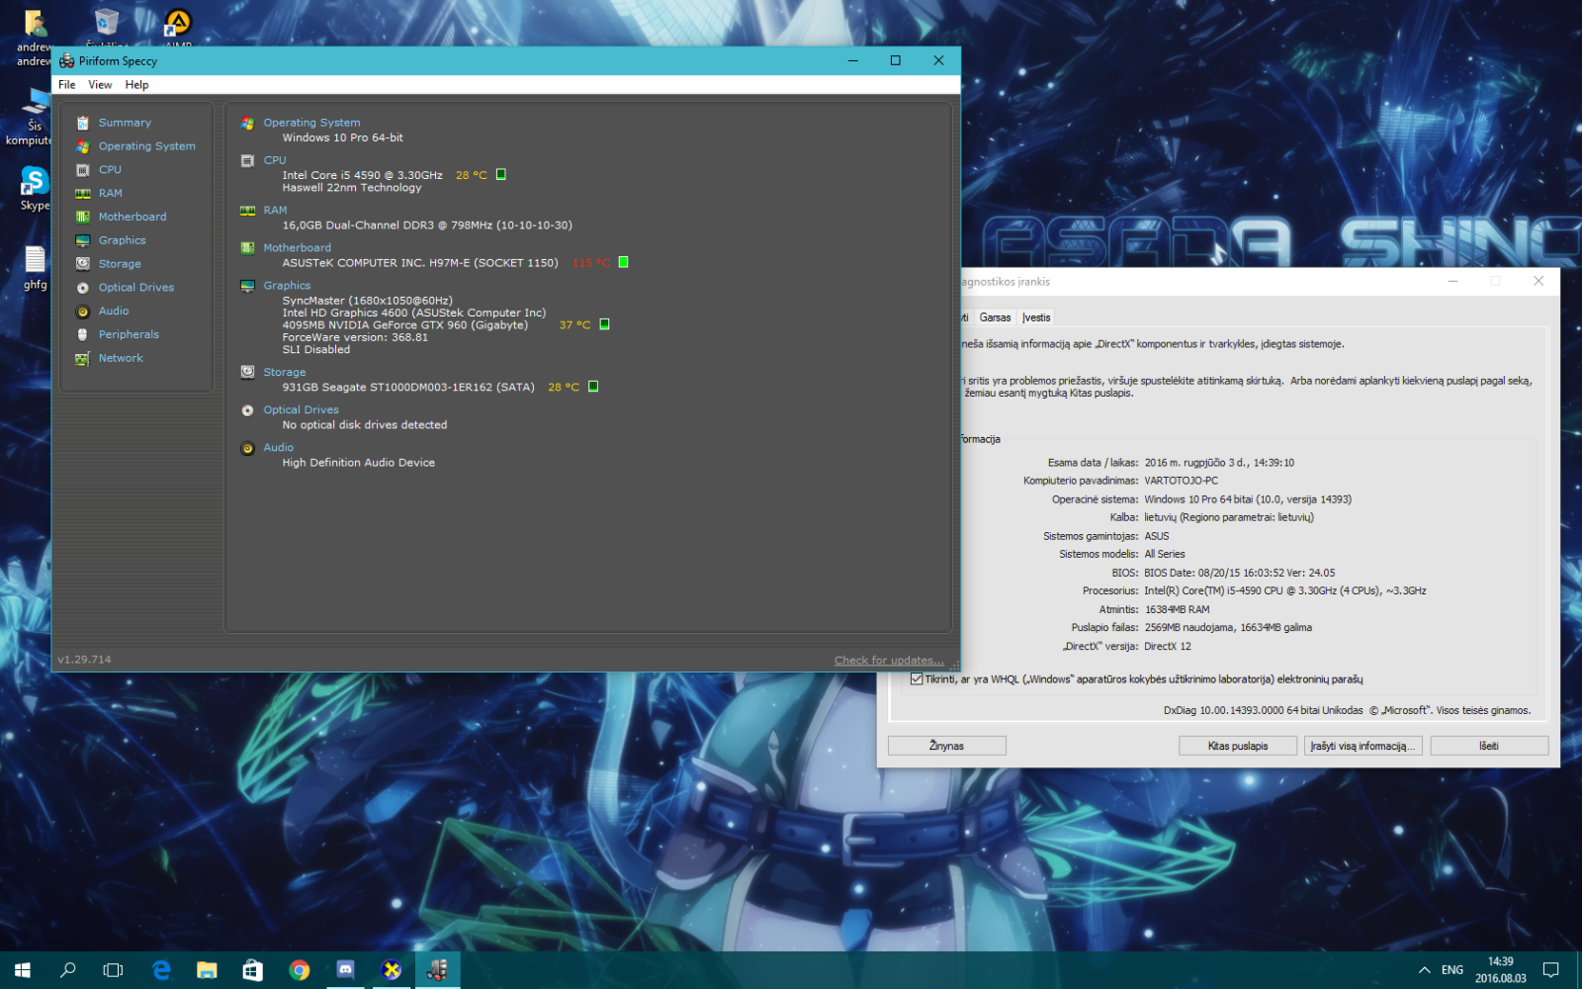Click the CPU heading link in summary
The height and width of the screenshot is (989, 1582).
(x=275, y=160)
